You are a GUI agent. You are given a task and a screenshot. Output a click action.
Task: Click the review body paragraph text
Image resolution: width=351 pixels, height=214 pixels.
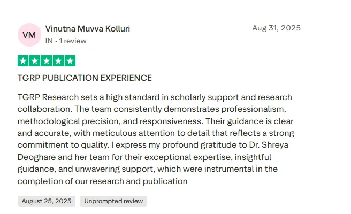point(155,139)
